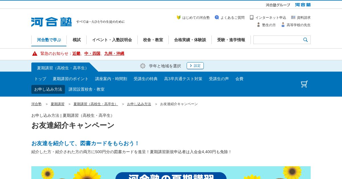Open よくあるご質問 link
The width and height of the screenshot is (342, 179).
pyautogui.click(x=233, y=18)
